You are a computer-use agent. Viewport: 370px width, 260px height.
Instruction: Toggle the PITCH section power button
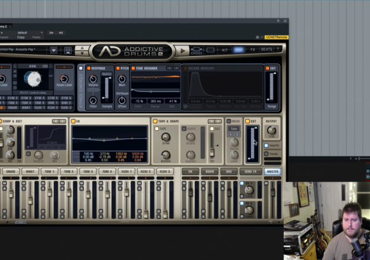(x=118, y=68)
